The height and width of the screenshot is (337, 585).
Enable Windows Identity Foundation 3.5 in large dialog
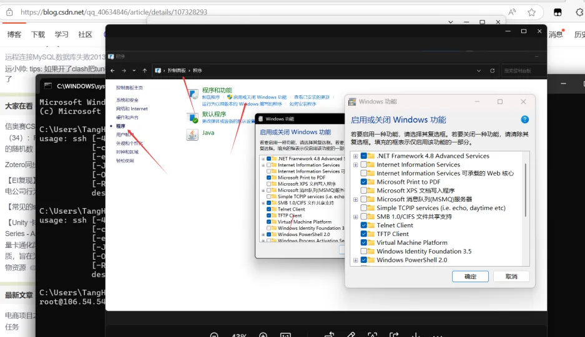pos(364,252)
